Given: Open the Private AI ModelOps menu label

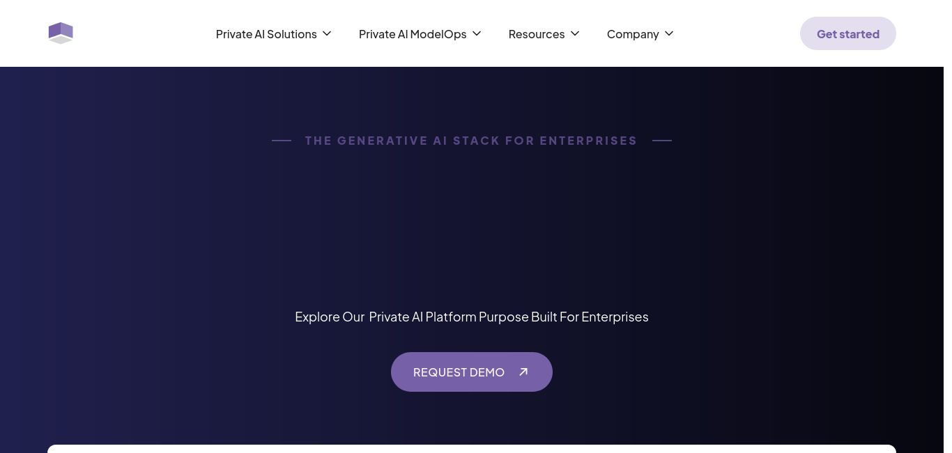Looking at the screenshot, I should pyautogui.click(x=413, y=34).
